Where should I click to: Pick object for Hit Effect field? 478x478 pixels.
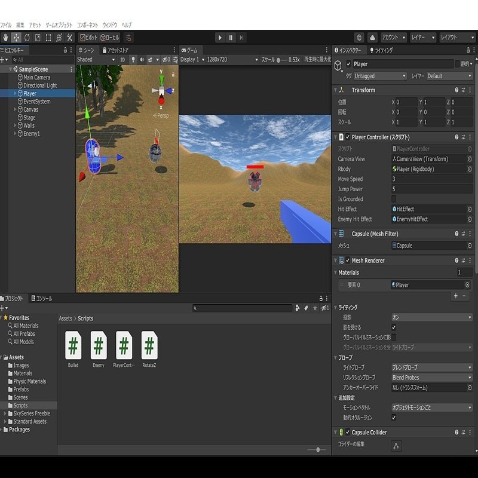pos(470,209)
